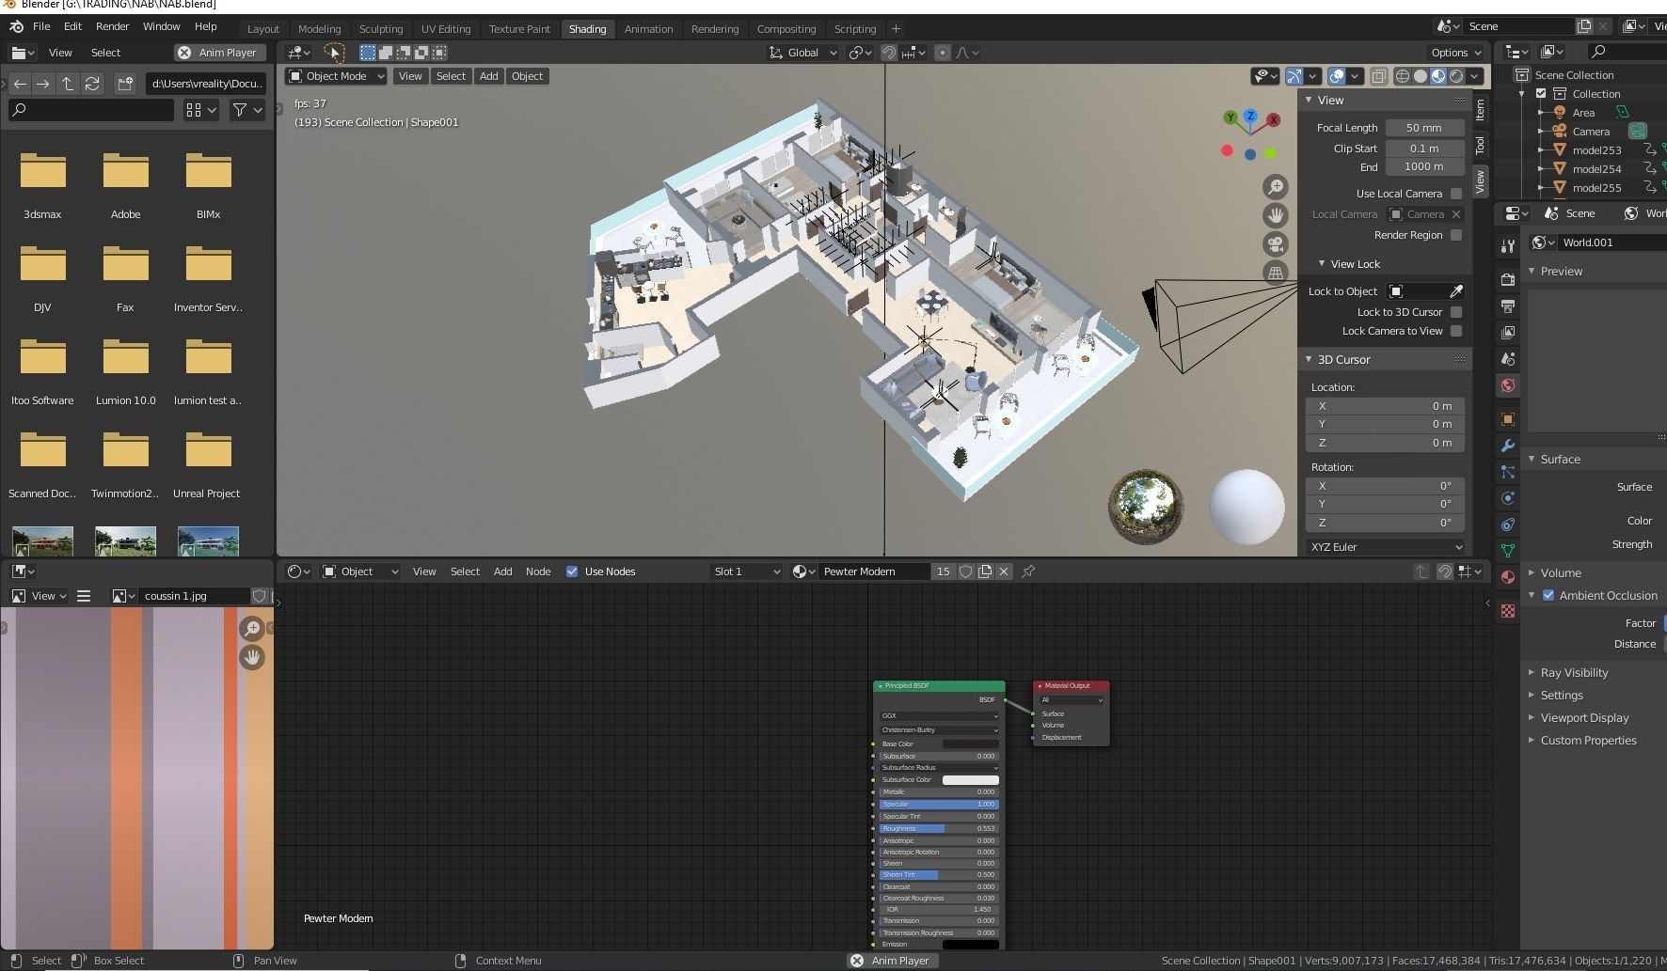Expand the Ray Visibility panel

1573,673
